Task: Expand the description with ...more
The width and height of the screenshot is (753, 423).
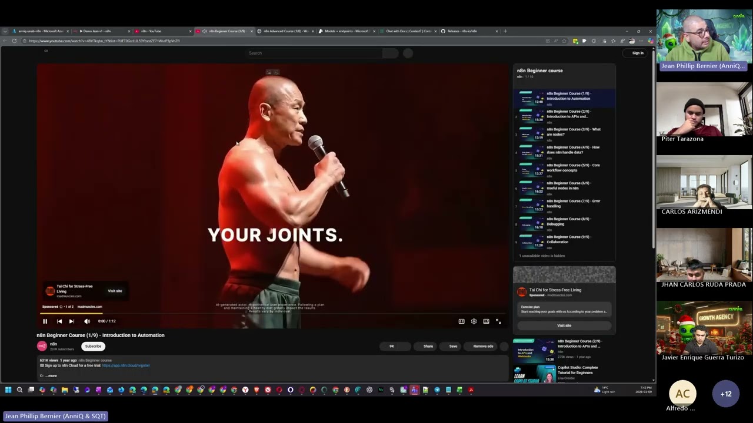Action: (x=51, y=375)
